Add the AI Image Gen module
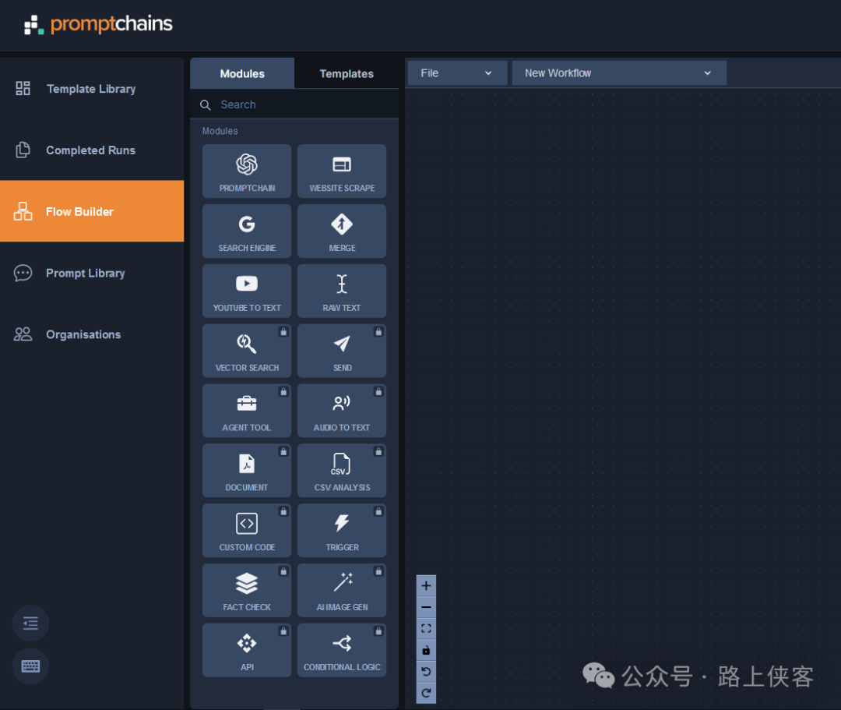 pyautogui.click(x=342, y=590)
